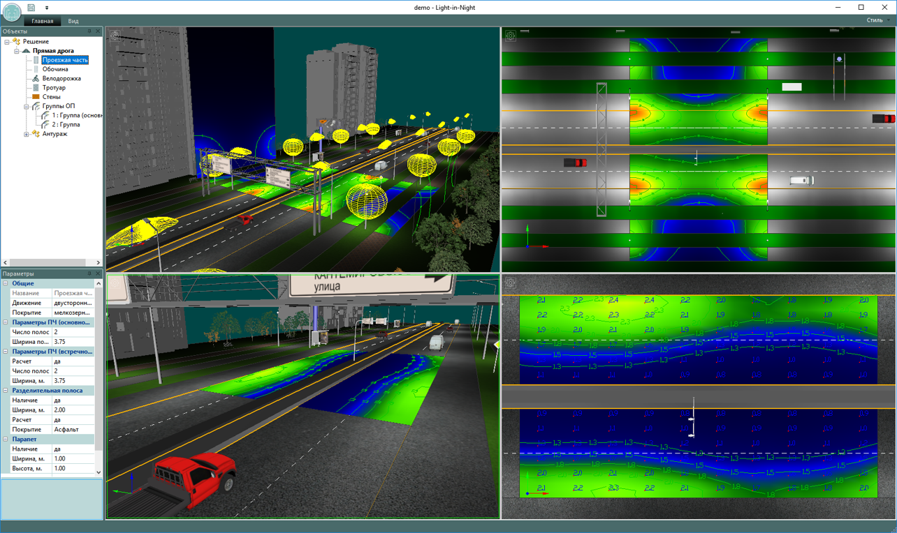Collapse the Группы ОП tree node
The image size is (897, 533).
[27, 106]
